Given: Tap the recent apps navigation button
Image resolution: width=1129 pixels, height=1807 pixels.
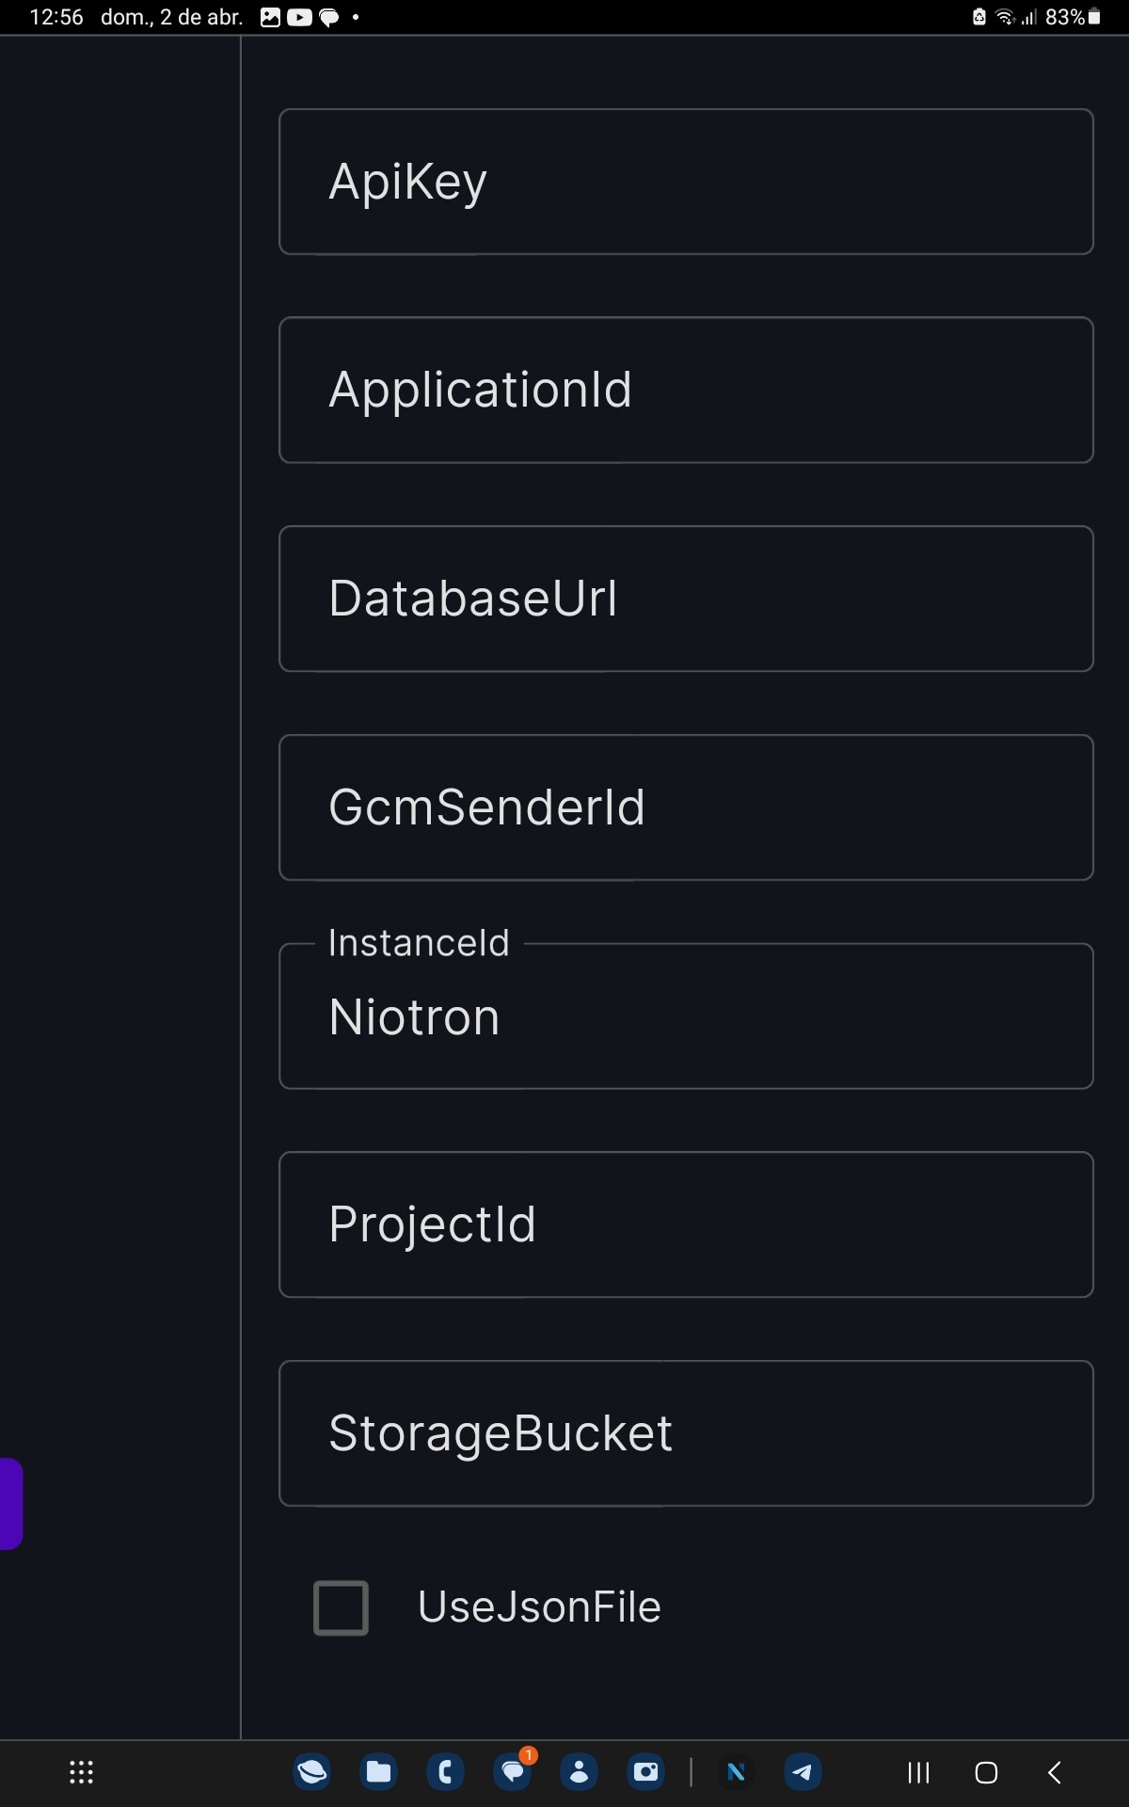Looking at the screenshot, I should click(x=918, y=1773).
